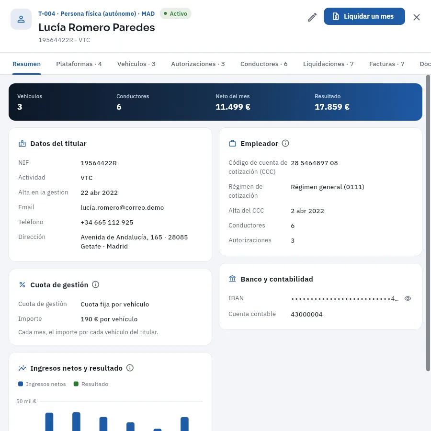431x431 pixels.
Task: Click the NIF value 19564422R in Datos del titular
Action: point(98,163)
